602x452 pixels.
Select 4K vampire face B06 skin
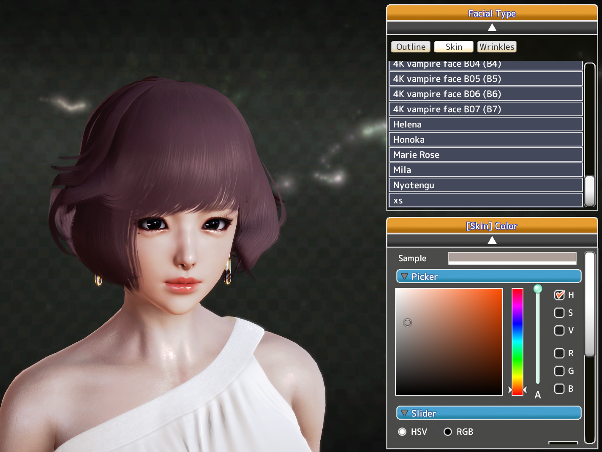485,94
